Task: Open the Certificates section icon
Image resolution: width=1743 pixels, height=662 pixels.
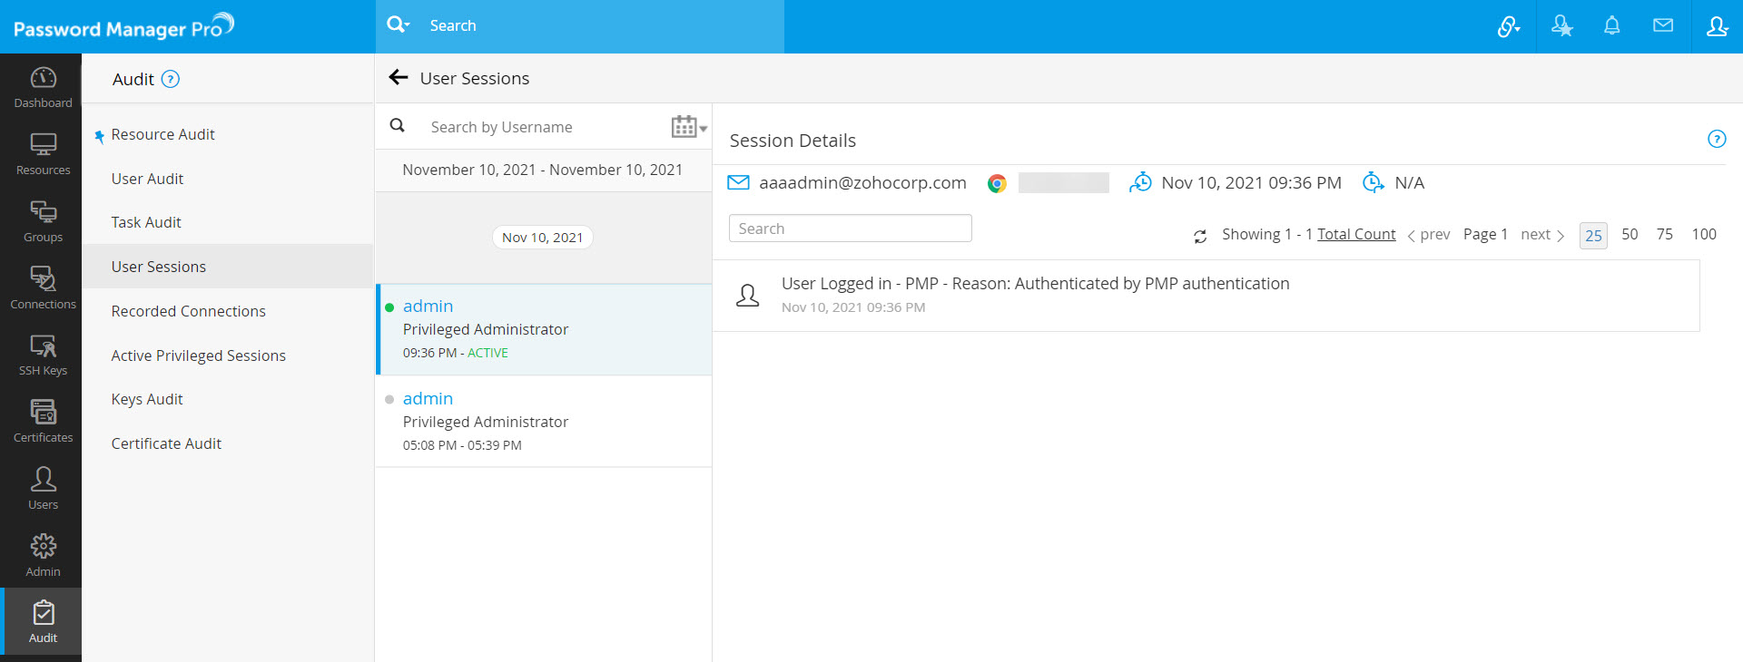Action: click(x=43, y=413)
